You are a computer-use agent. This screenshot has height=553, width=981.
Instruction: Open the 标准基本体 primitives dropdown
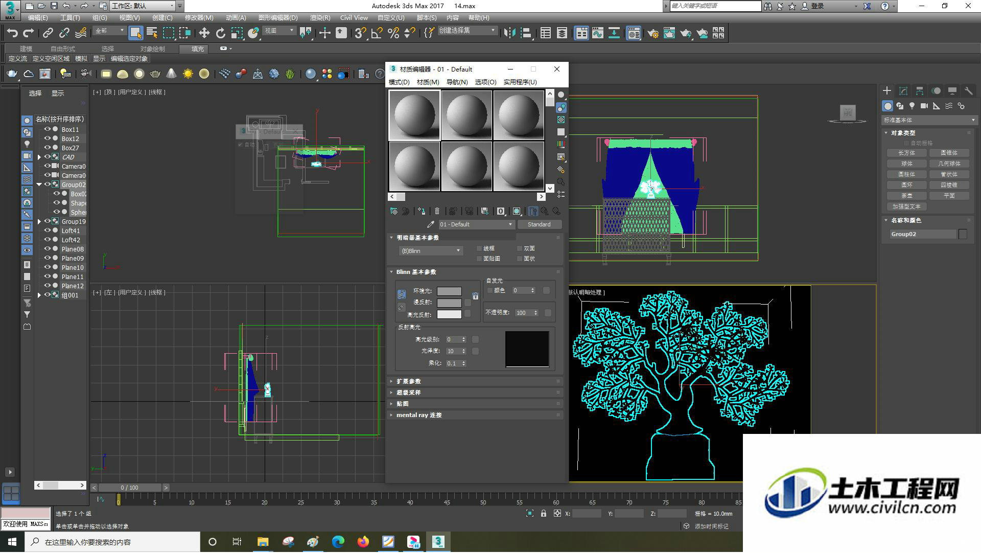click(x=929, y=120)
